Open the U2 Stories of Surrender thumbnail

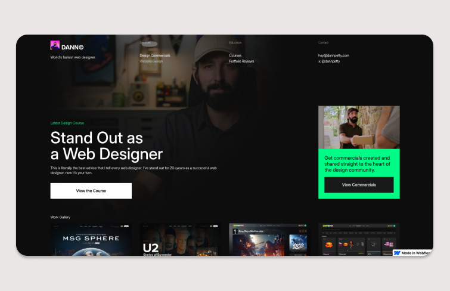[x=180, y=240]
